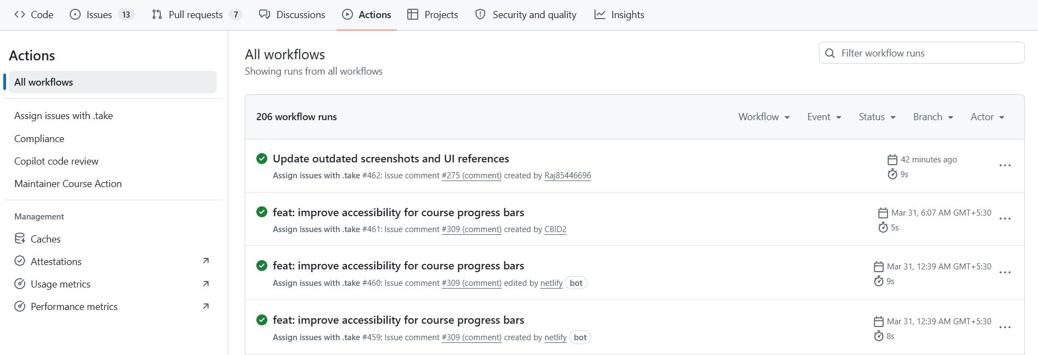Open netlify link in run #460
This screenshot has width=1038, height=355.
point(551,283)
